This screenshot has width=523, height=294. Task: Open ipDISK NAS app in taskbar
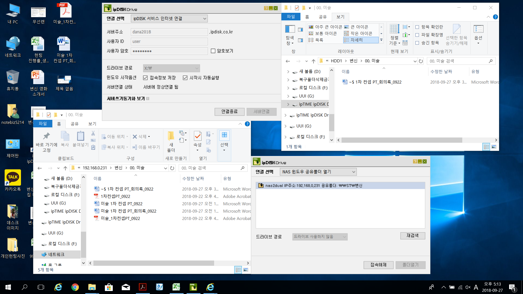click(x=193, y=287)
